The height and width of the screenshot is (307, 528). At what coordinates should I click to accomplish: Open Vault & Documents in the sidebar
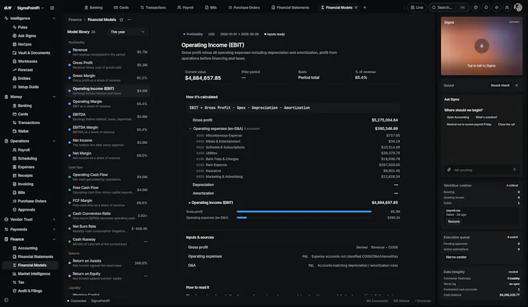32,53
